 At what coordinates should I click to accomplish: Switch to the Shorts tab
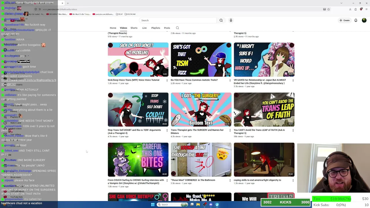[x=134, y=28]
